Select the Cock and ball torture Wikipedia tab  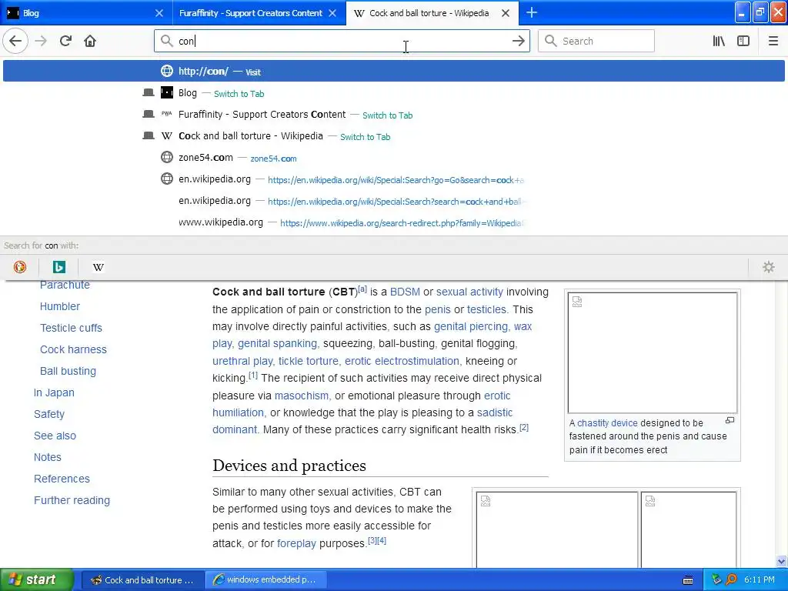tap(432, 13)
